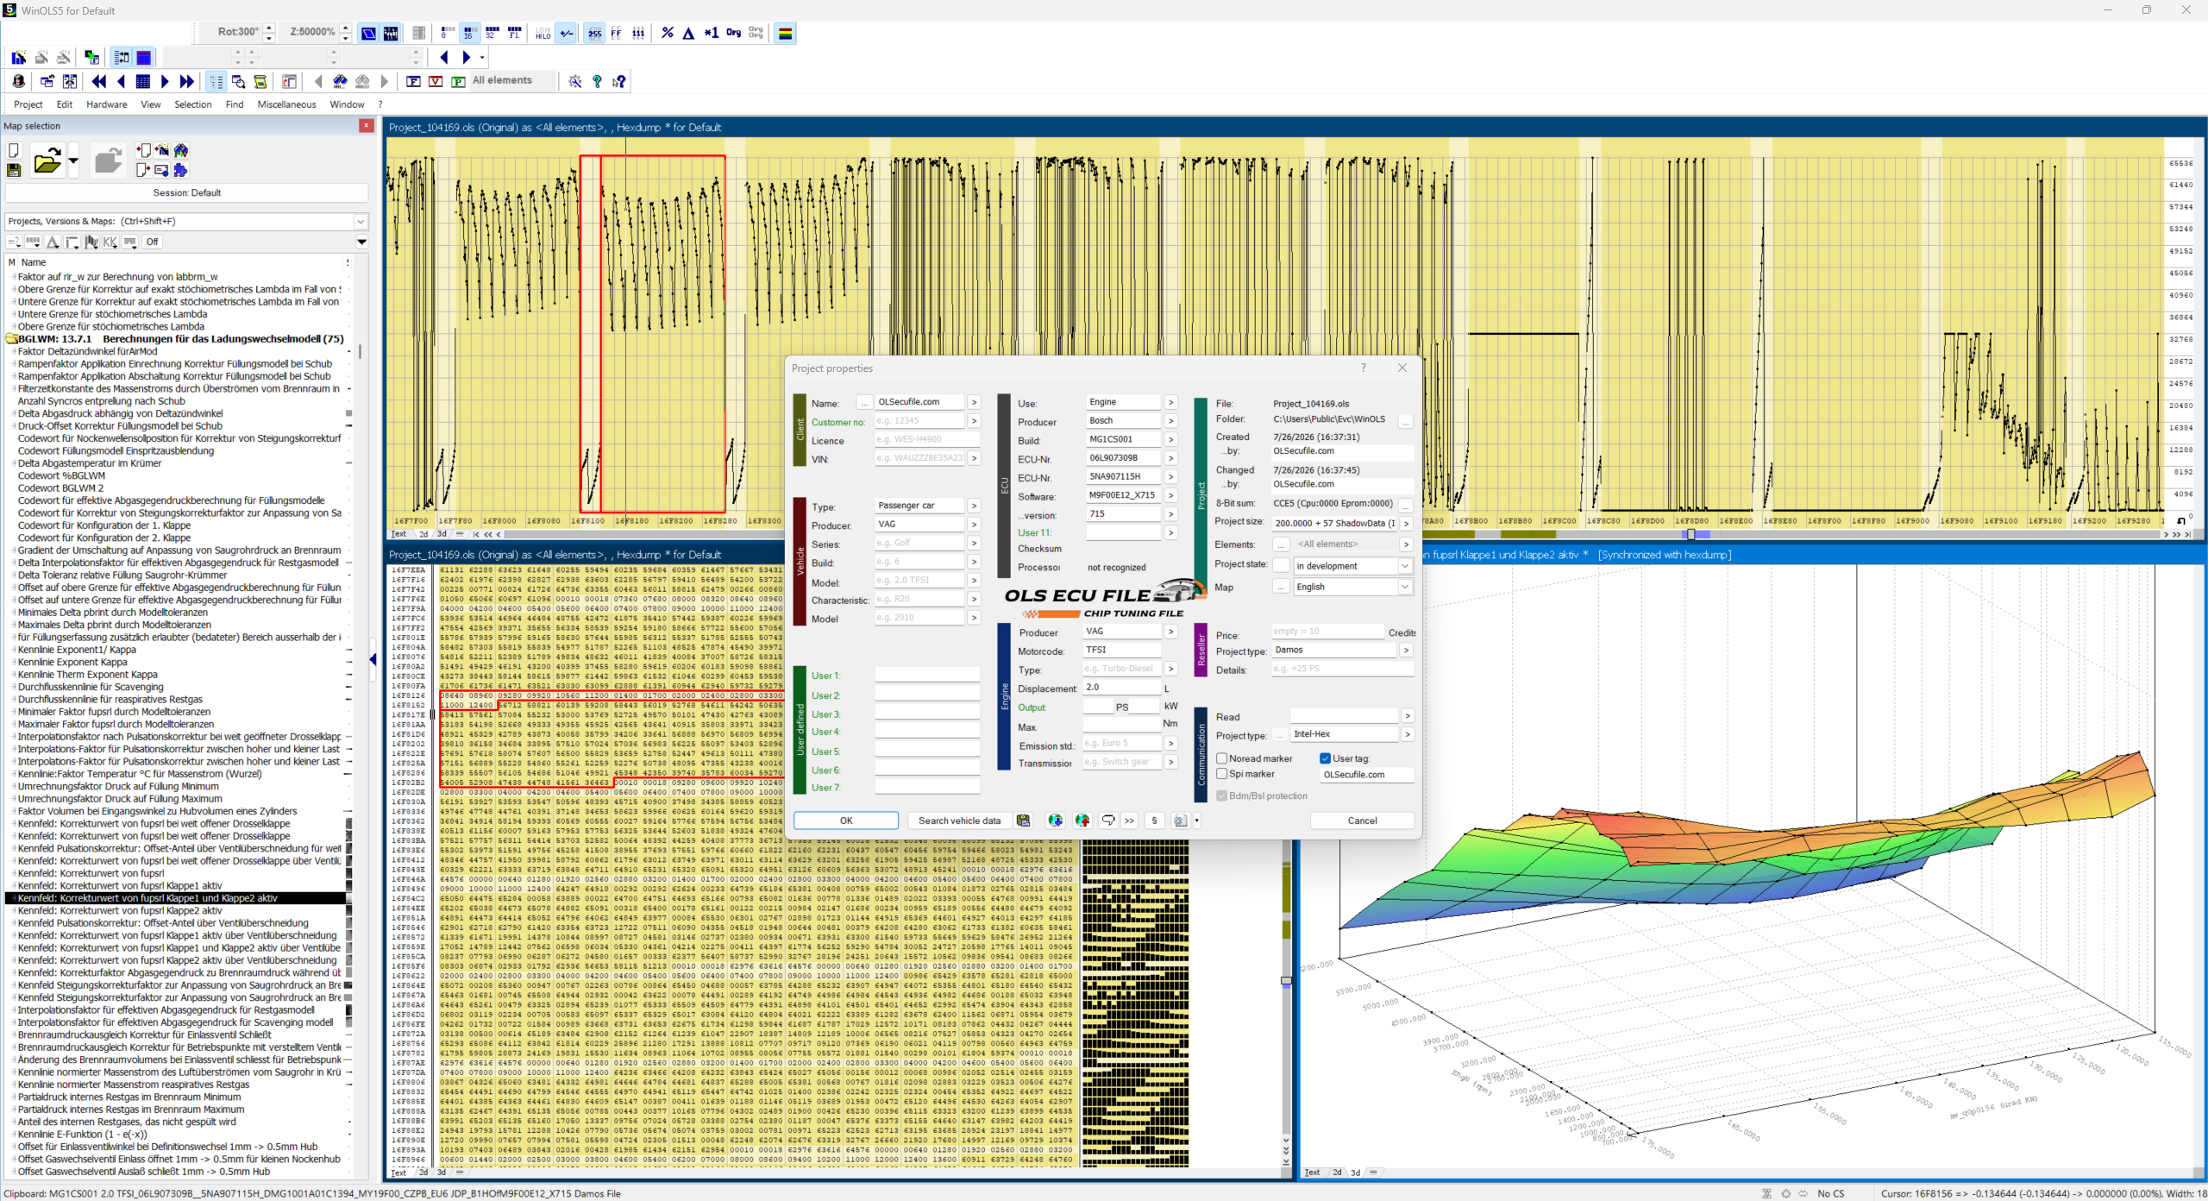Open the Map language English dropdown
Viewport: 2208px width, 1201px height.
1405,587
